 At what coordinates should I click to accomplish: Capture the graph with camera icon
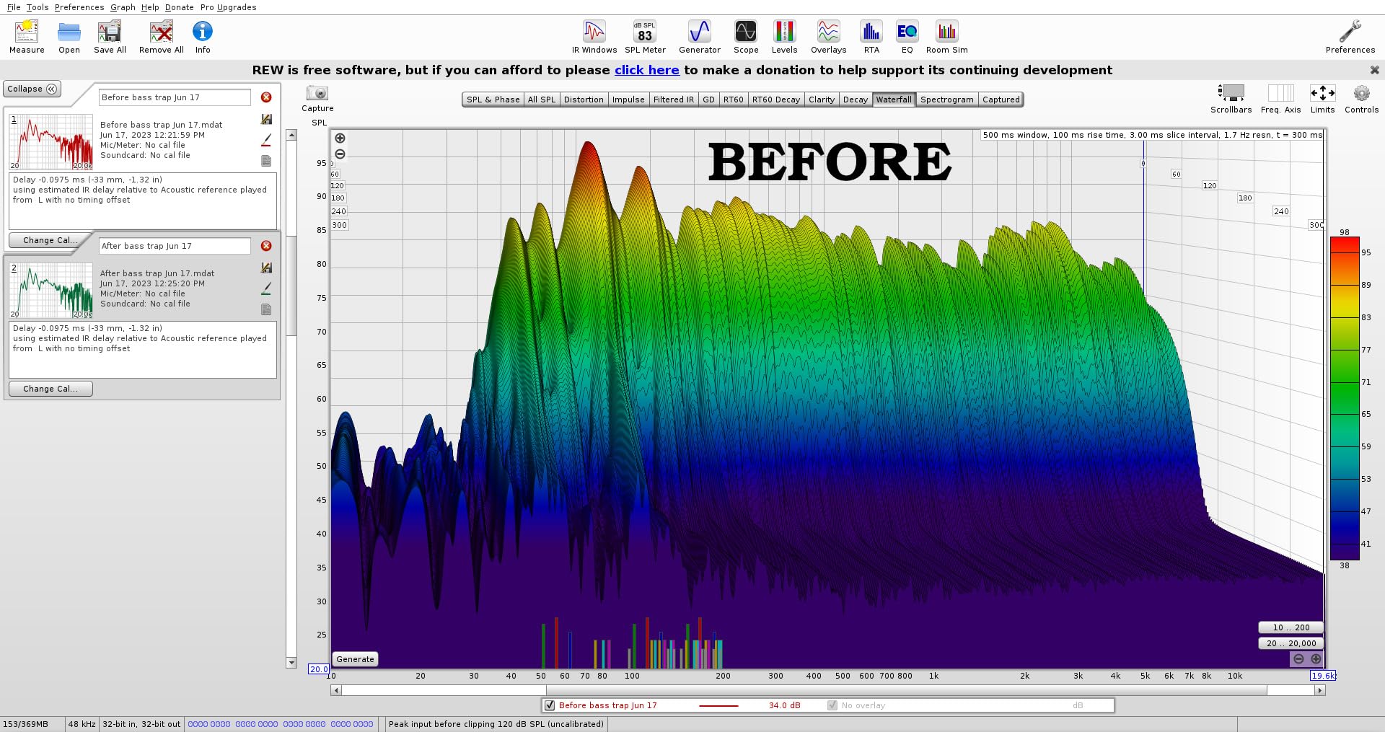pyautogui.click(x=317, y=98)
